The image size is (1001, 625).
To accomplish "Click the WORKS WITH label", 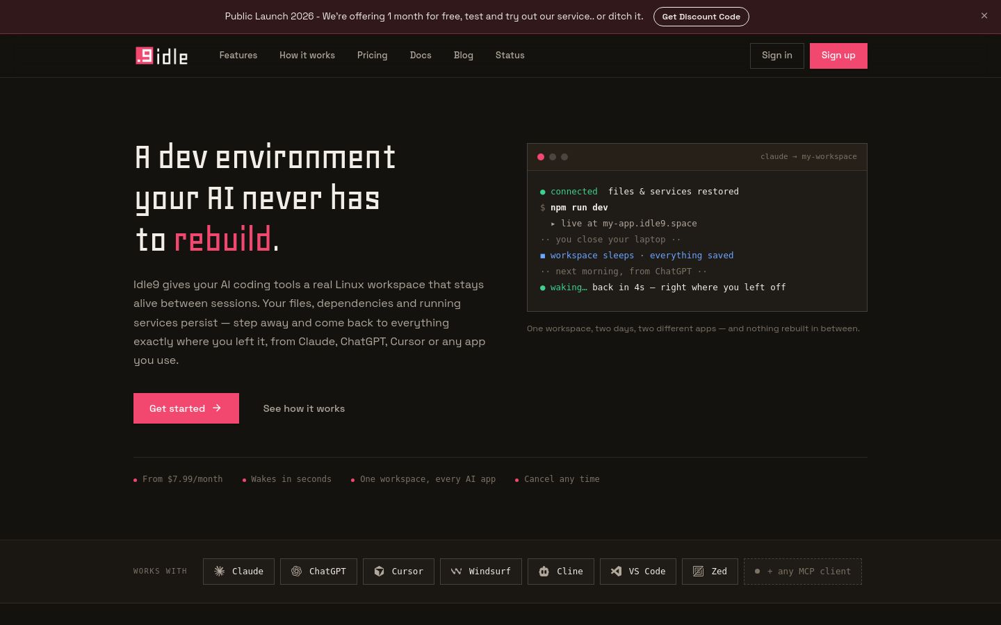I will point(161,572).
